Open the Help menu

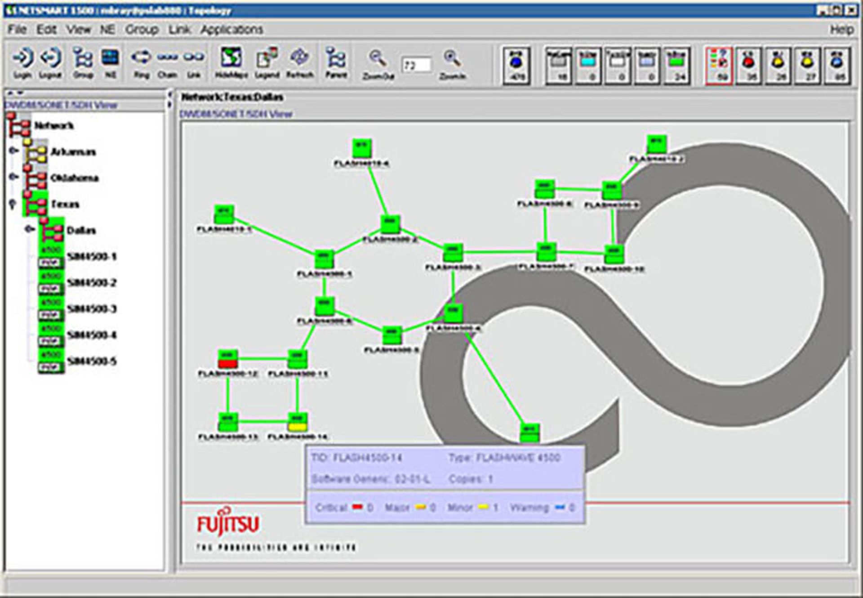pos(841,30)
